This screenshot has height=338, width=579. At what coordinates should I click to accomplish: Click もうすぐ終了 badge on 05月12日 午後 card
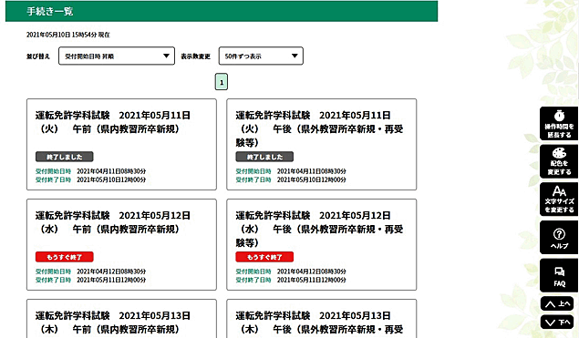264,257
